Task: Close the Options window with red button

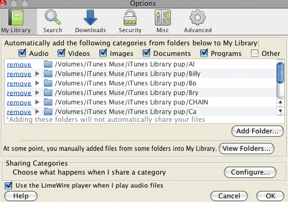Action: tap(3, 3)
